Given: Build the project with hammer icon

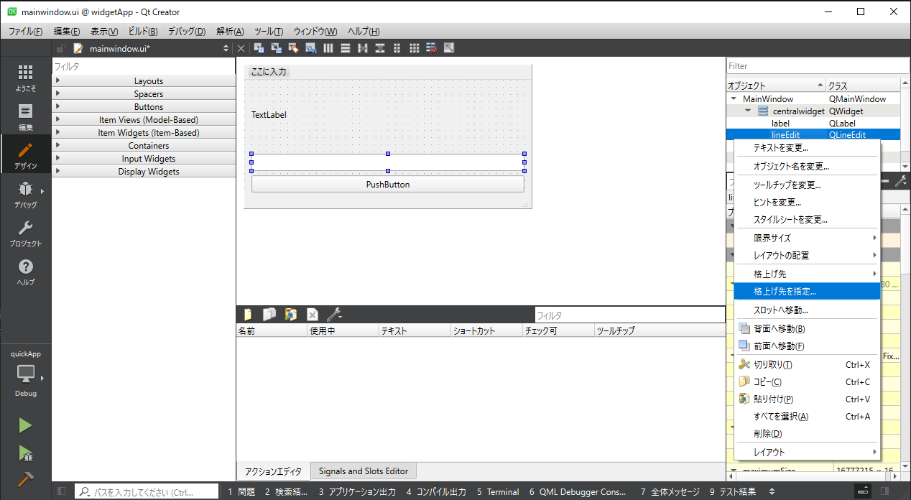Looking at the screenshot, I should (25, 479).
